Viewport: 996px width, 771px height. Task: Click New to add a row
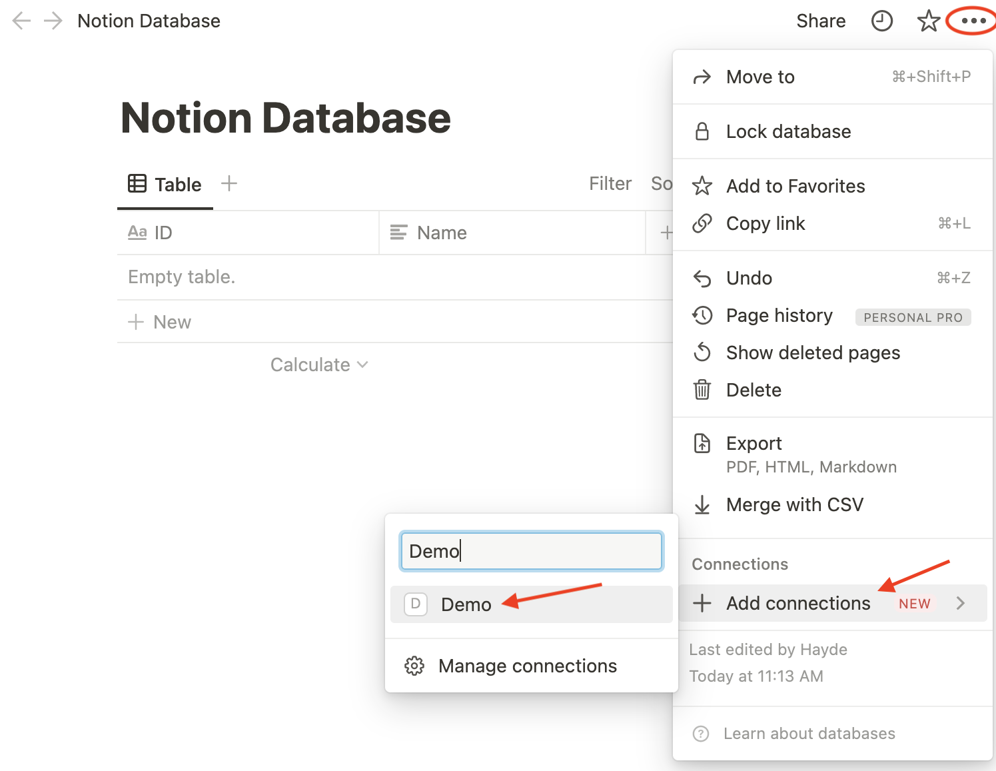pos(159,322)
